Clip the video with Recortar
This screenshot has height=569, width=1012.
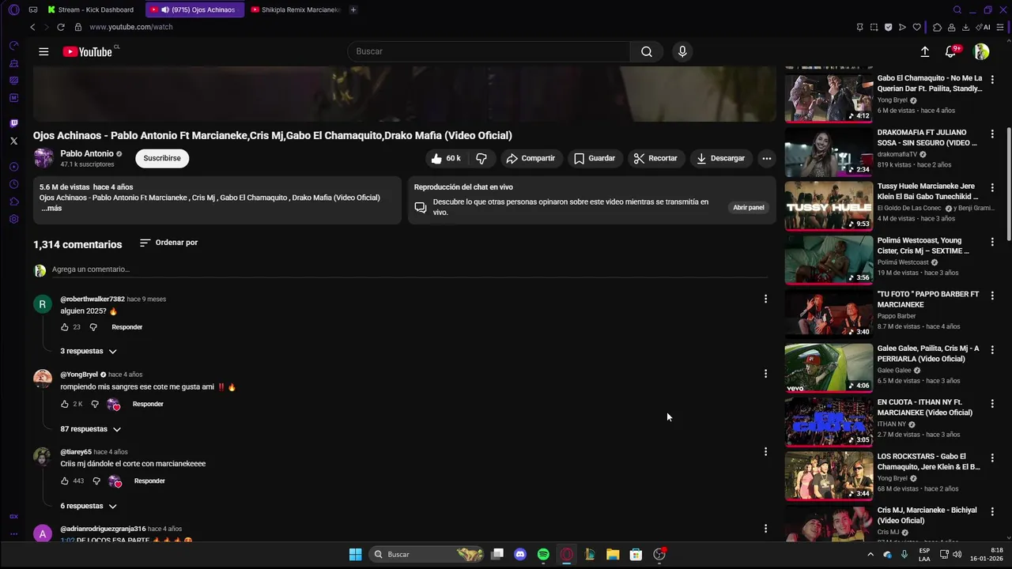pos(655,158)
